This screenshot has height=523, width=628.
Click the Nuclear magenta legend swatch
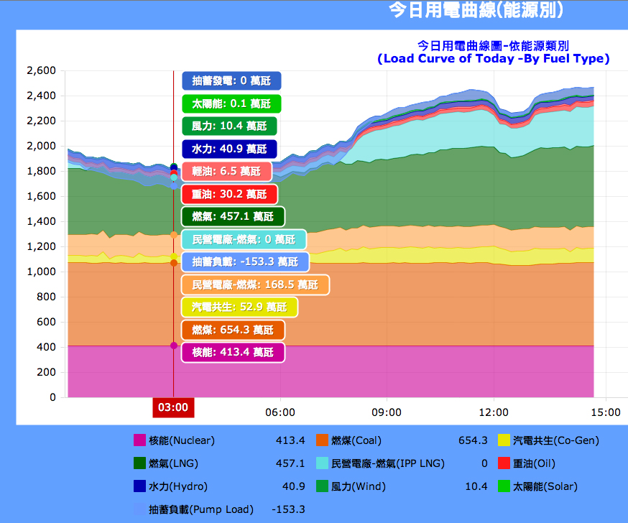point(139,440)
